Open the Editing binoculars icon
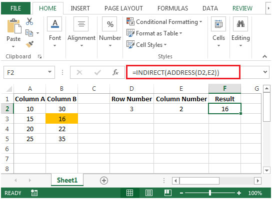This screenshot has height=199, width=272. [240, 24]
